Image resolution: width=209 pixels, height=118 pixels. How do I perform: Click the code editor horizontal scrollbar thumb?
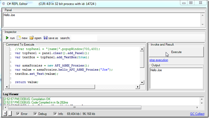(x=52, y=87)
